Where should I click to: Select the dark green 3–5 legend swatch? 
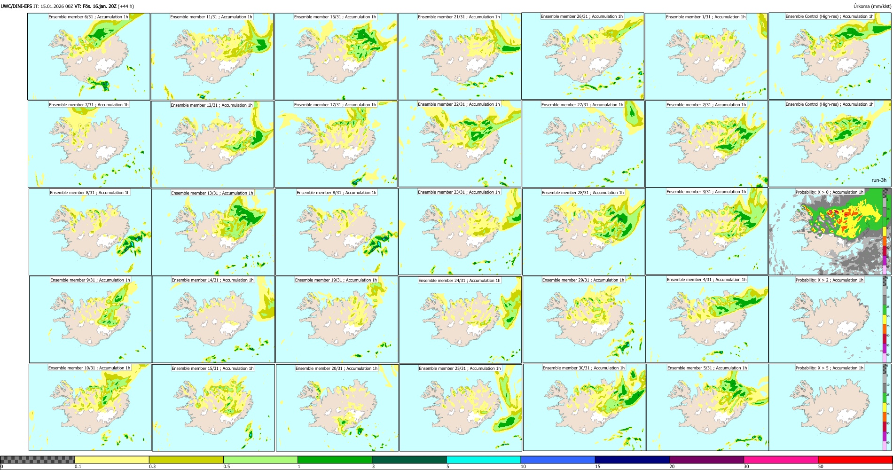[409, 460]
